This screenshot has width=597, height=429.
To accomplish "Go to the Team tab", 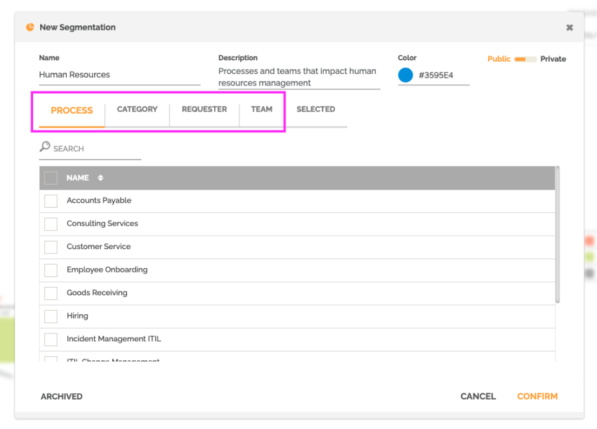I will coord(262,110).
